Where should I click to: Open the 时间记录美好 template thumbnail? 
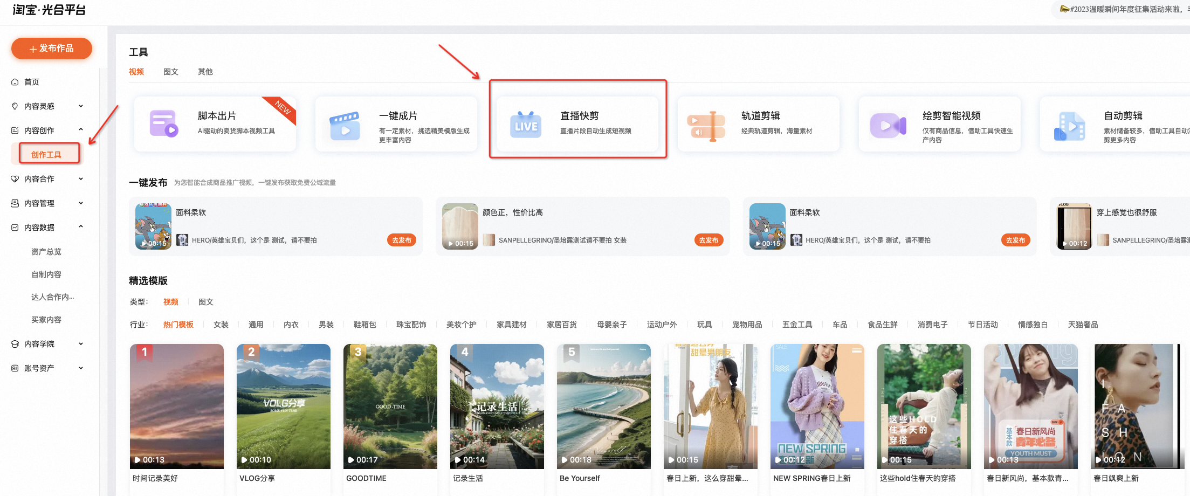point(177,407)
